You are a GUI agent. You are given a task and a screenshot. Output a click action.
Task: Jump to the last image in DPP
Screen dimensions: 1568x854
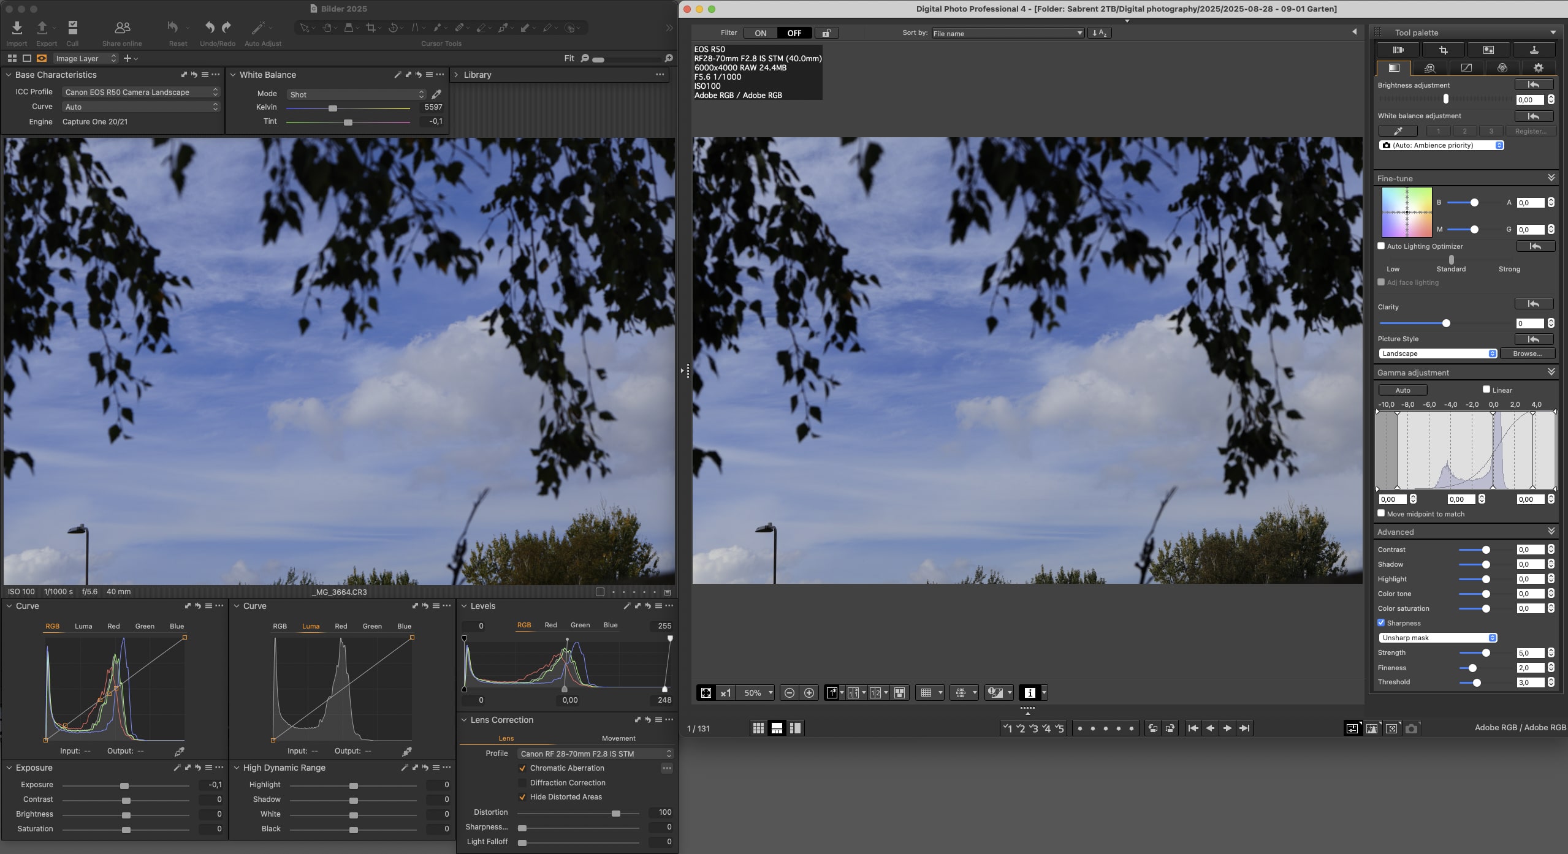pos(1244,728)
